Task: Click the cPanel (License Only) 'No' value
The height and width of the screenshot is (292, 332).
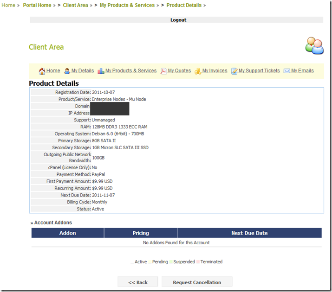Action: tap(94, 167)
